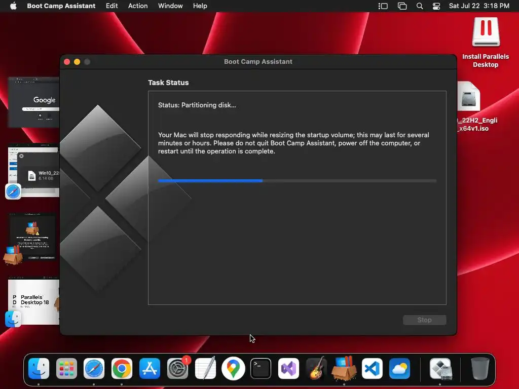Open the screen mirroring menu bar icon

[402, 6]
